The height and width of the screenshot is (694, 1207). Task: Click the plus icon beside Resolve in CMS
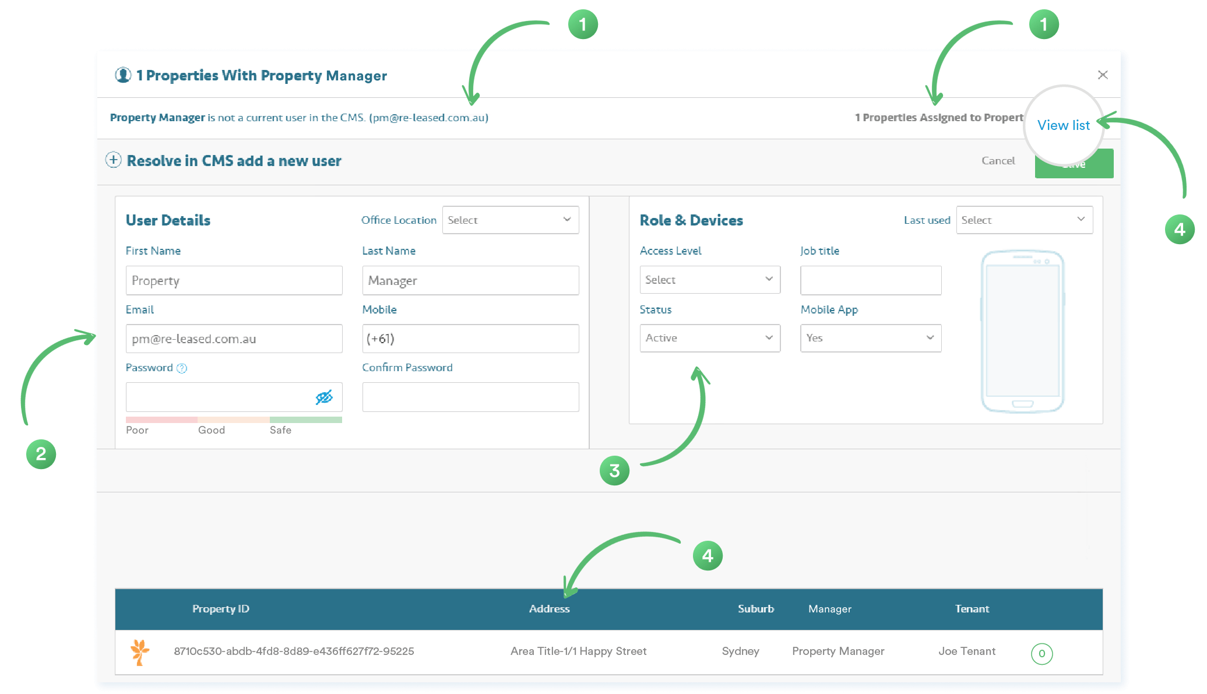[113, 160]
